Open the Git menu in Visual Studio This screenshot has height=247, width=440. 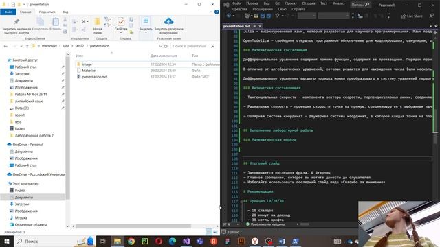point(277,3)
